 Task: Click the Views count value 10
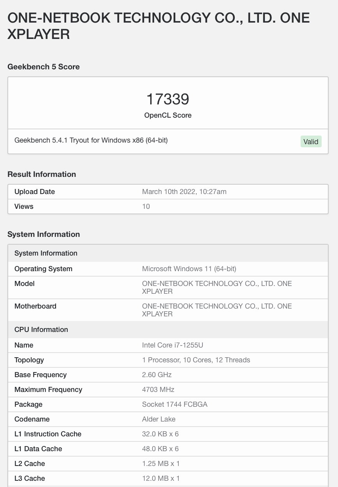click(146, 206)
